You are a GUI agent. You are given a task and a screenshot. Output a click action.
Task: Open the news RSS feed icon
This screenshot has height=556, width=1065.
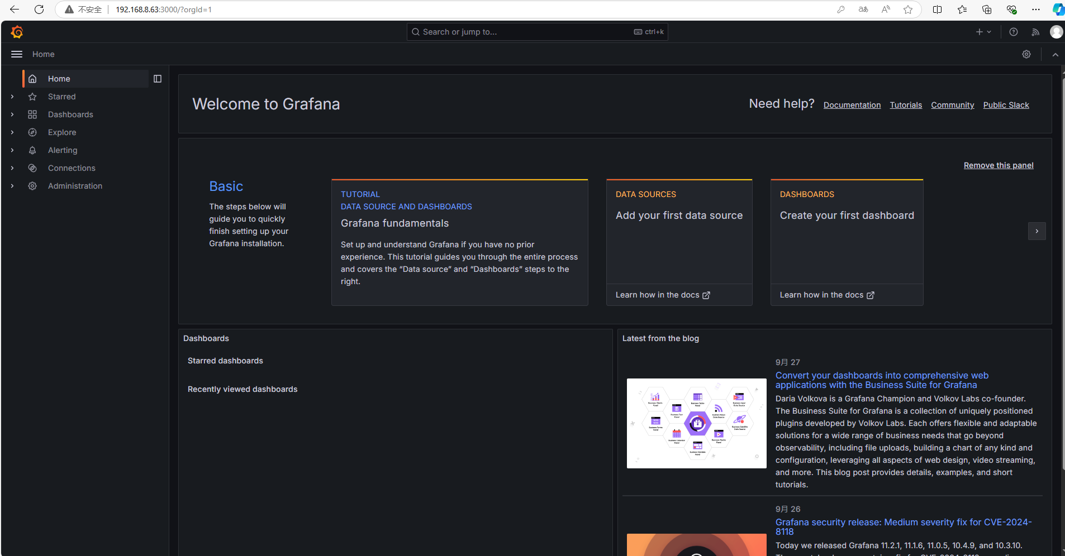(1035, 32)
